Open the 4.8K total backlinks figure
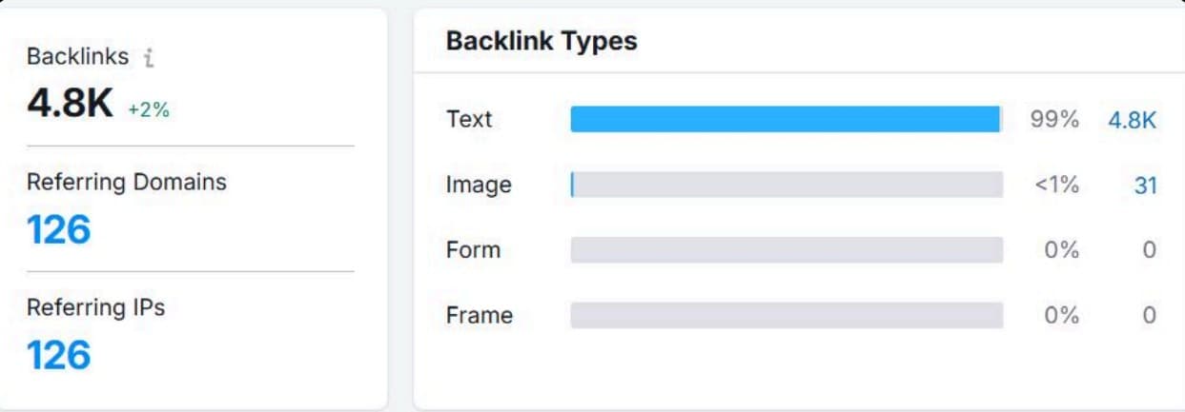 (72, 104)
